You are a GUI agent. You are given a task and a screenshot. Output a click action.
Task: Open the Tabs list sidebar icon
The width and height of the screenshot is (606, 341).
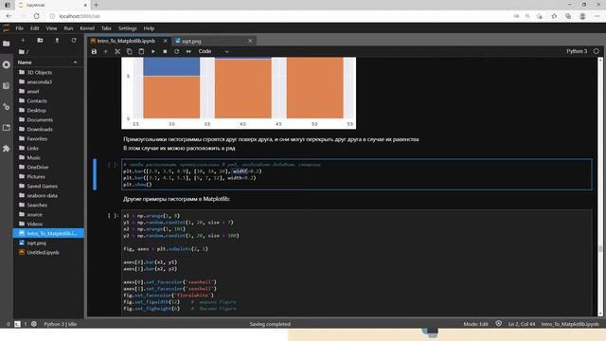tap(7, 128)
